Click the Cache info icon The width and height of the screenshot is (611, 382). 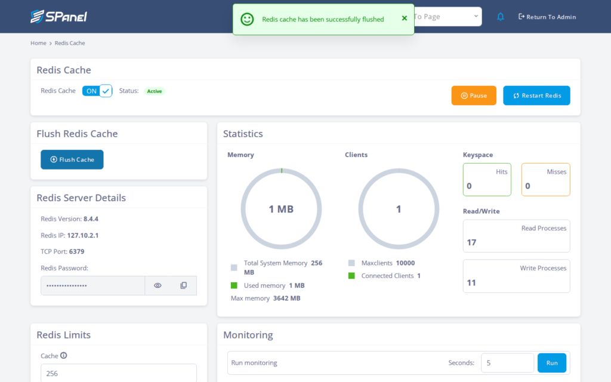point(63,356)
